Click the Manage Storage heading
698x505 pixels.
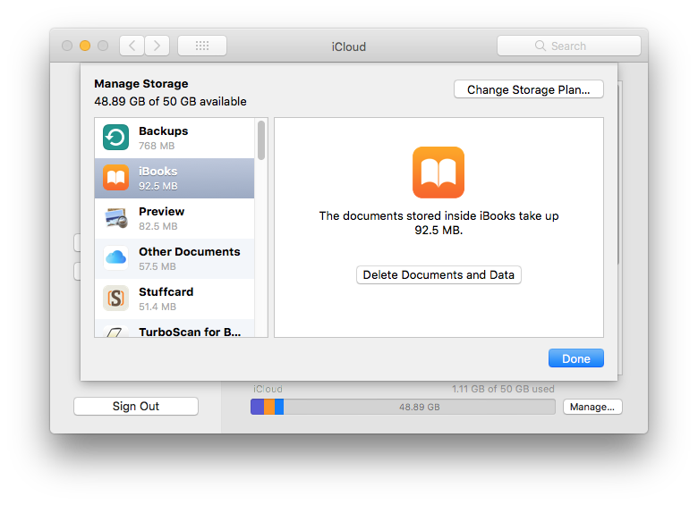(x=141, y=84)
